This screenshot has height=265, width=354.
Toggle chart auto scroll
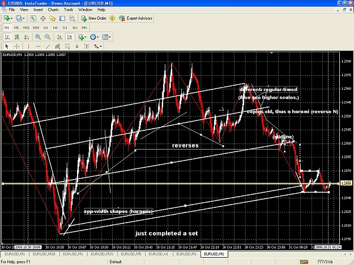(59, 37)
